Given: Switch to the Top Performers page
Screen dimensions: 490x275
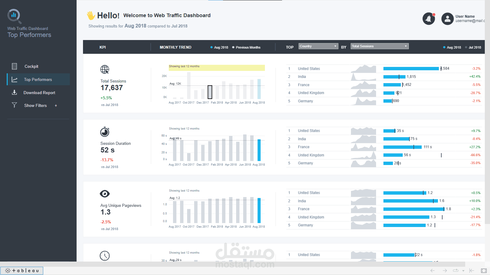Looking at the screenshot, I should click(x=38, y=79).
